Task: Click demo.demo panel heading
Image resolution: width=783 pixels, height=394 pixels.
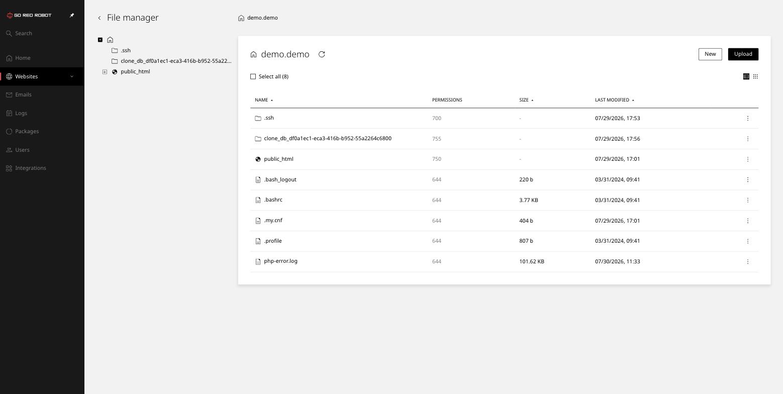Action: (x=285, y=54)
